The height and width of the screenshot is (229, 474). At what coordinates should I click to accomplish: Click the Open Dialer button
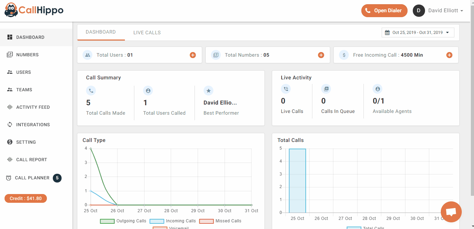pyautogui.click(x=384, y=10)
